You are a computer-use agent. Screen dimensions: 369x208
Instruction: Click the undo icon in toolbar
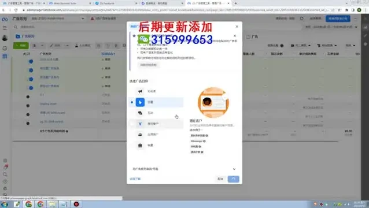108,46
